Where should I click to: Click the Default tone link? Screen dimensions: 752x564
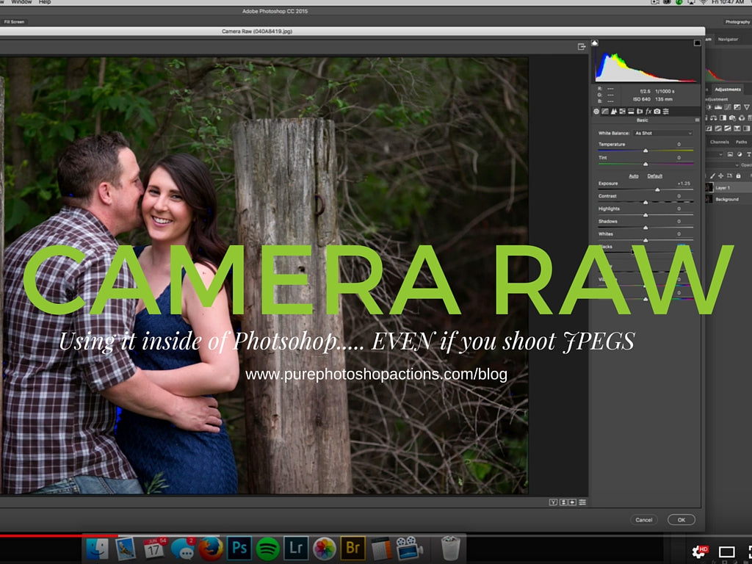(x=655, y=176)
